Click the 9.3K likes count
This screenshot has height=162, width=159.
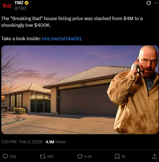click(88, 157)
